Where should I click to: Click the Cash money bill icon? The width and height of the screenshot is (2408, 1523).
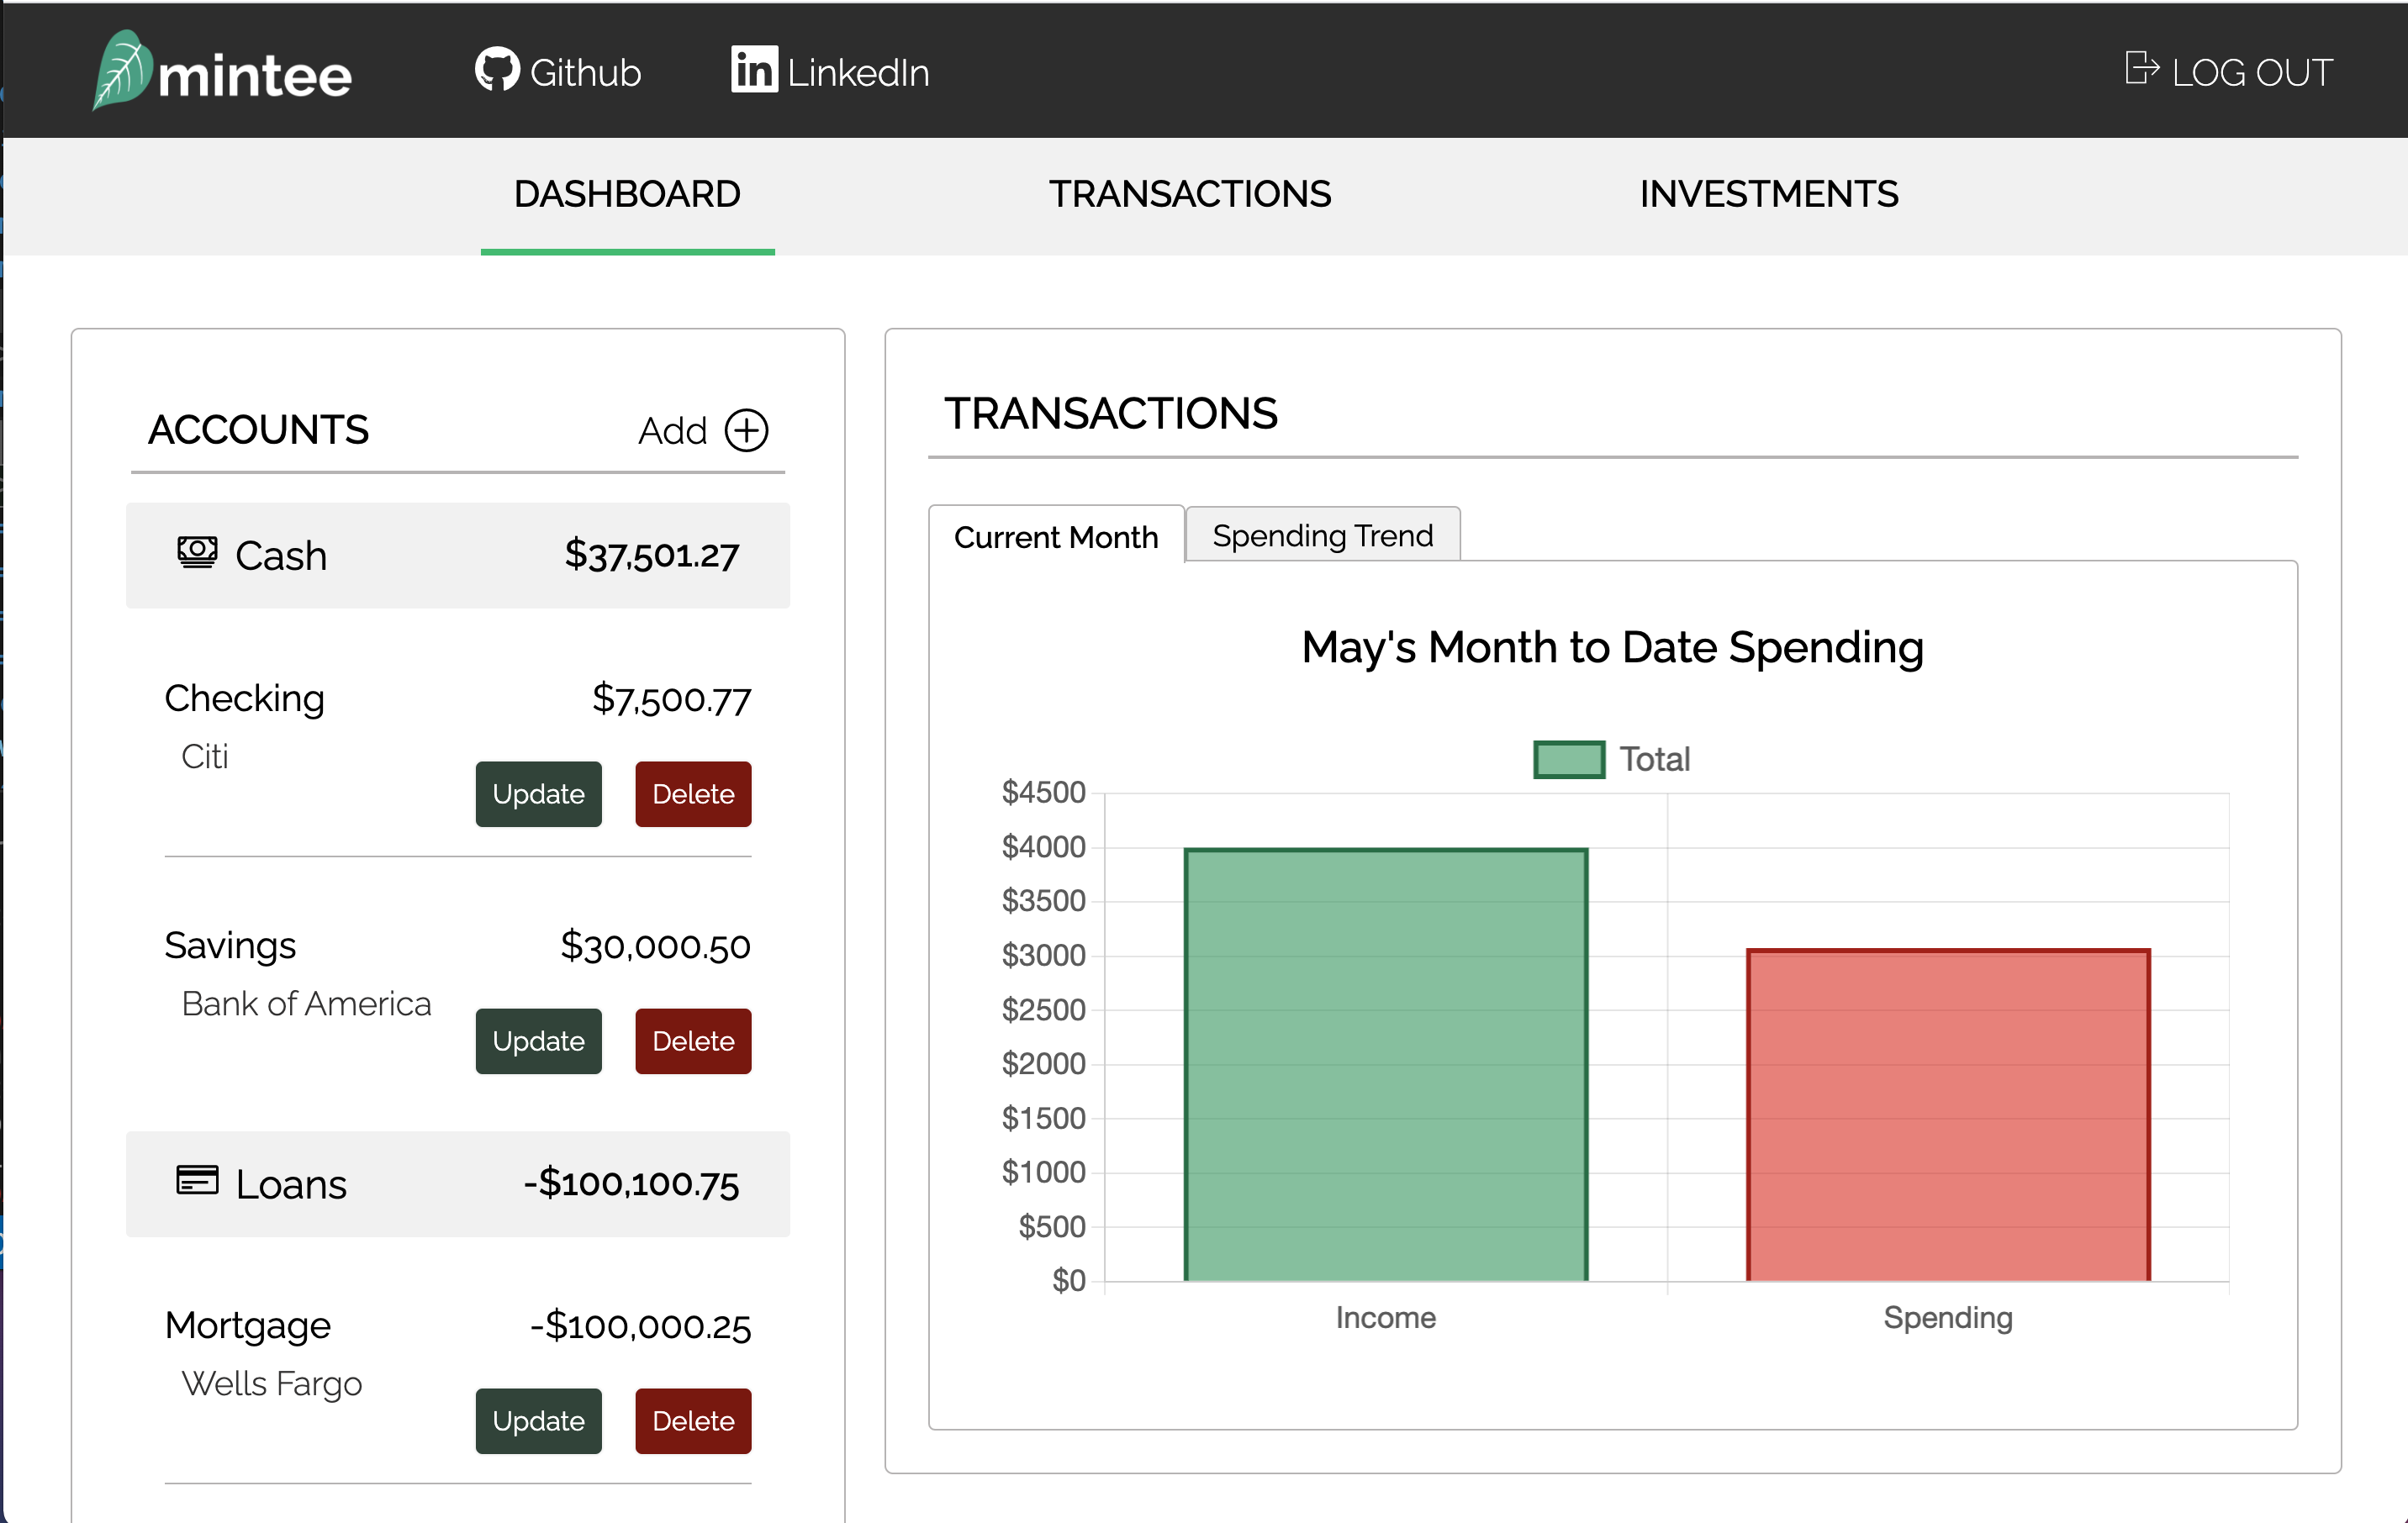click(197, 552)
